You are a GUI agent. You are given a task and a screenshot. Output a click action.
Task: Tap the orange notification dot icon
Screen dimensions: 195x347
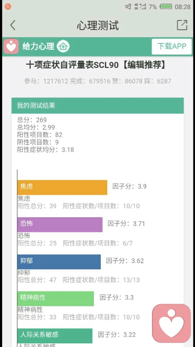[x=8, y=7]
